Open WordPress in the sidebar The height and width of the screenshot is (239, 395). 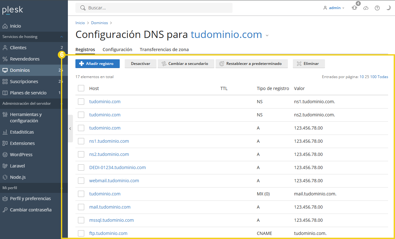pyautogui.click(x=34, y=155)
